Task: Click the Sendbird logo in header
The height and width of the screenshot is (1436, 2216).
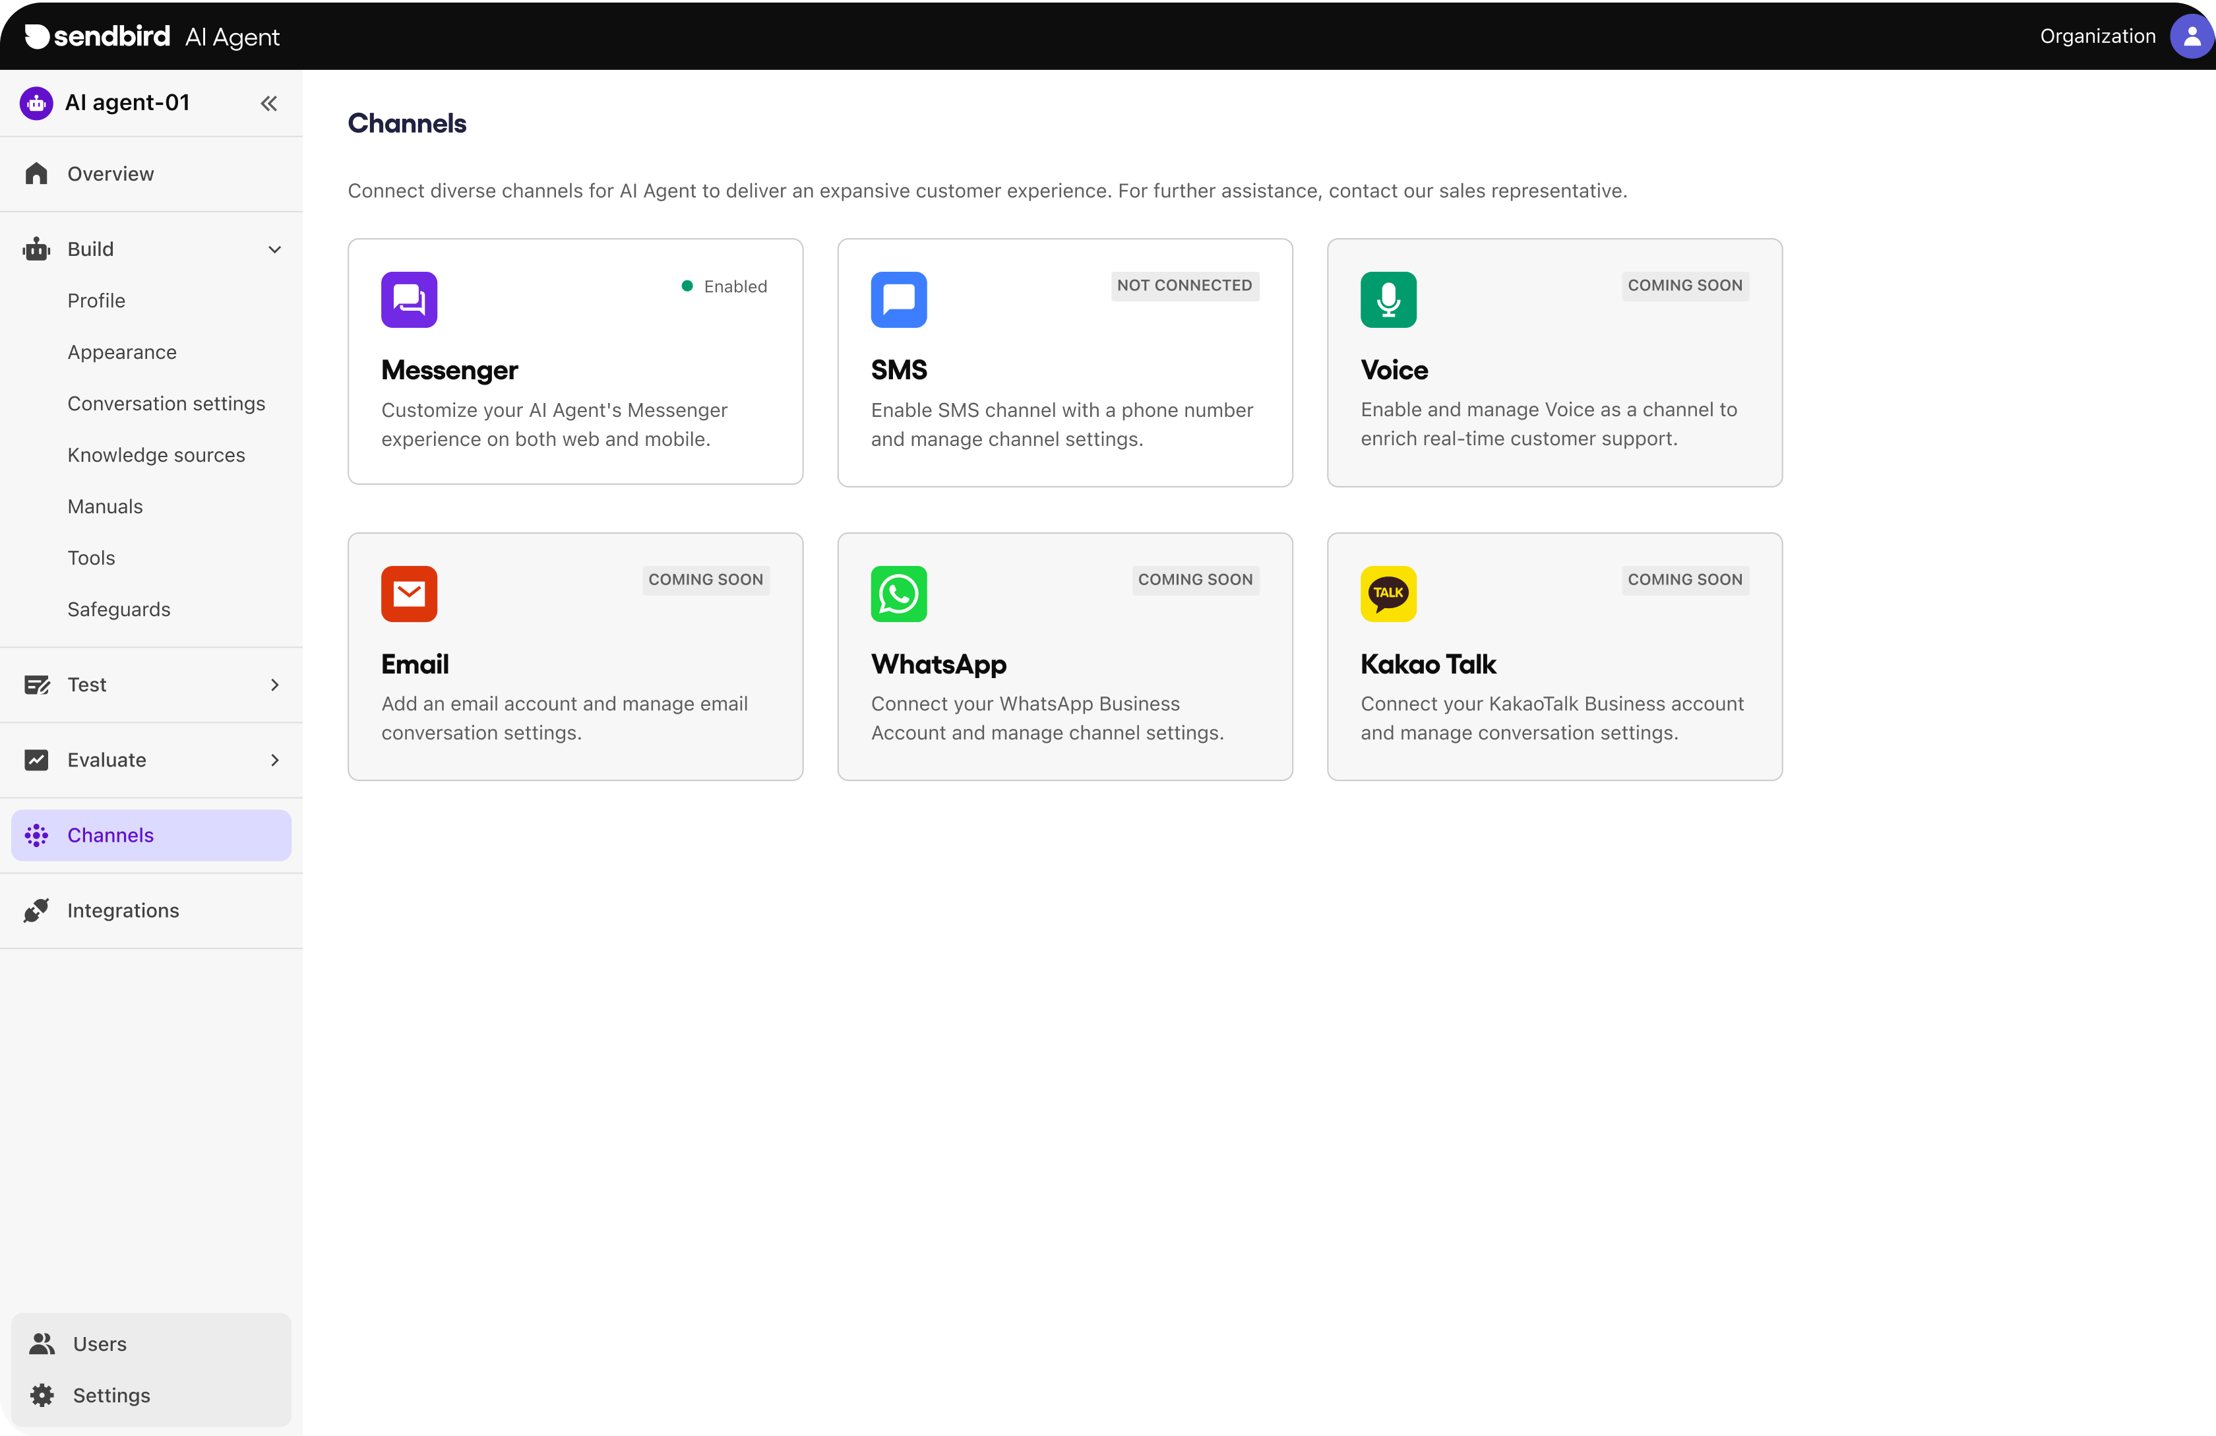Action: [98, 36]
